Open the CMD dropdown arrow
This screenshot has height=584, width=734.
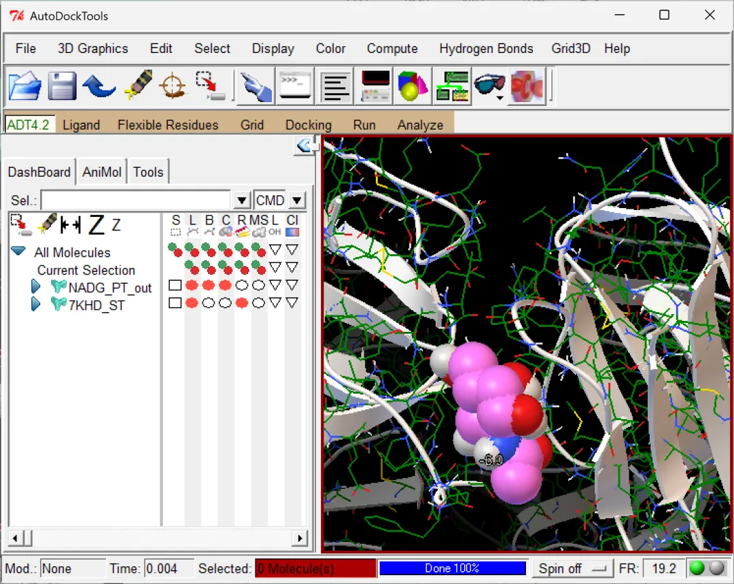tap(297, 201)
